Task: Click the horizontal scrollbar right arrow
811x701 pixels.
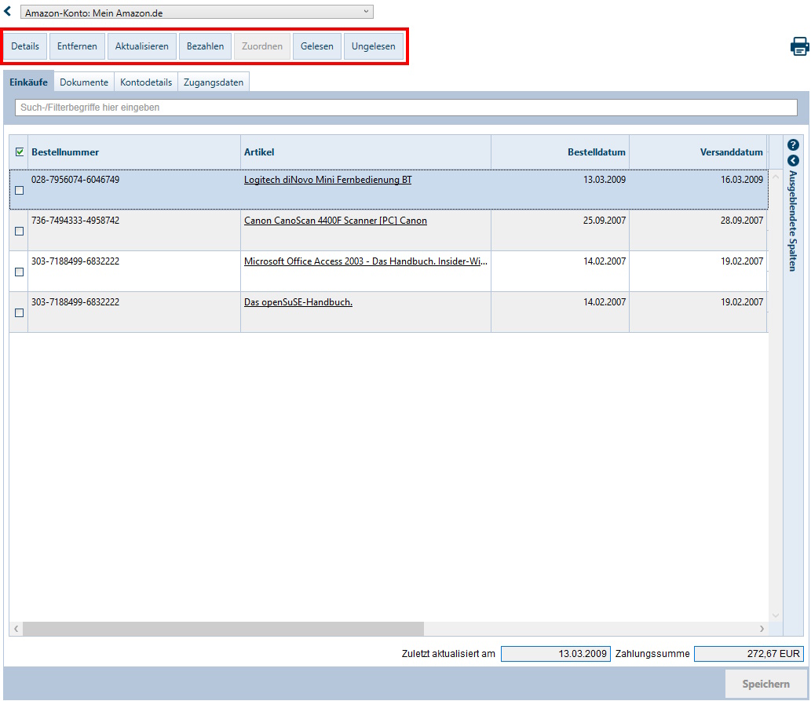Action: 762,629
